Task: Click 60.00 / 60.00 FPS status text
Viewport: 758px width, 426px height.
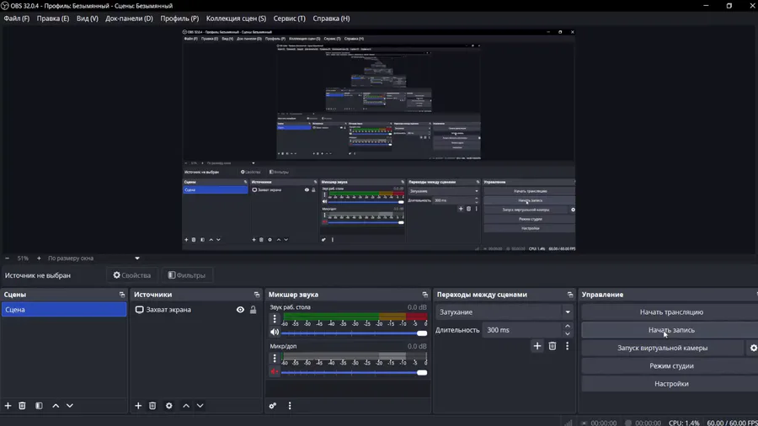Action: click(x=732, y=423)
